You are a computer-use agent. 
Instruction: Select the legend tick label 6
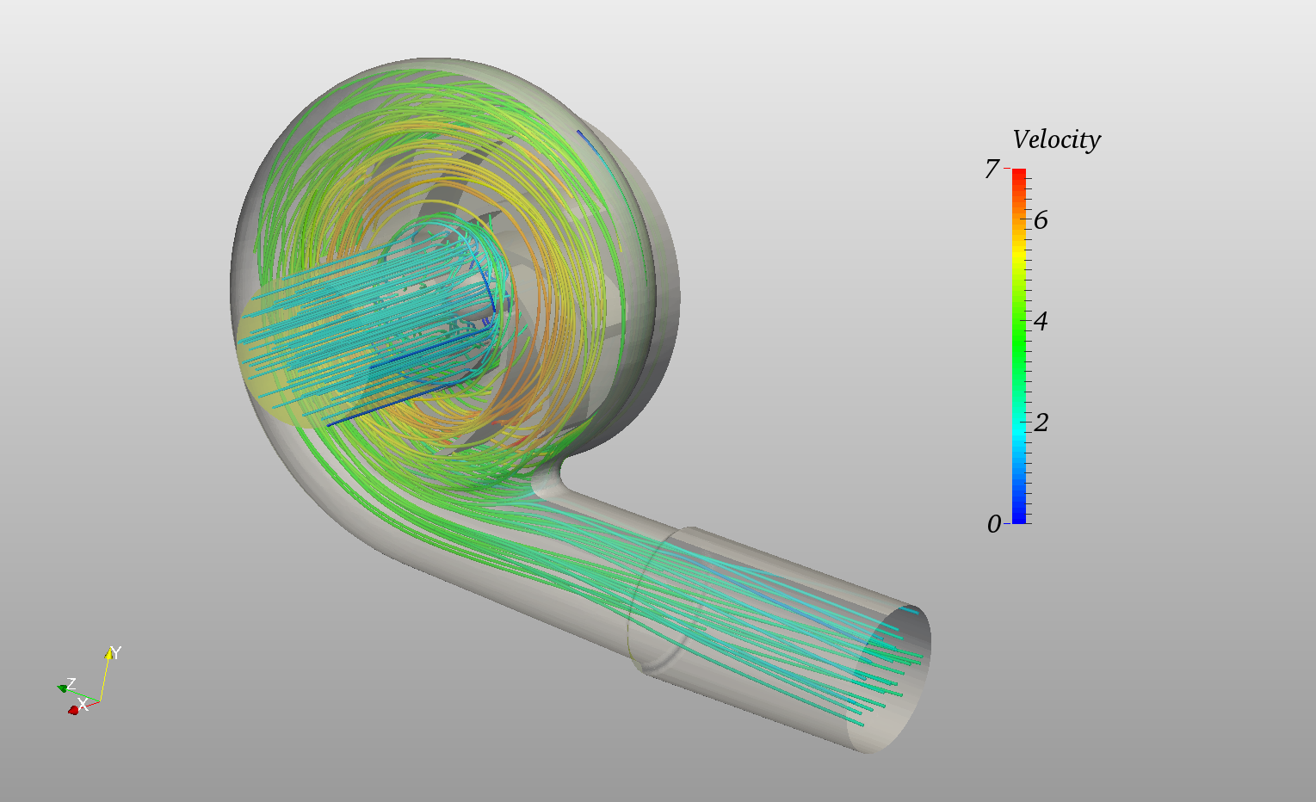click(x=1041, y=220)
